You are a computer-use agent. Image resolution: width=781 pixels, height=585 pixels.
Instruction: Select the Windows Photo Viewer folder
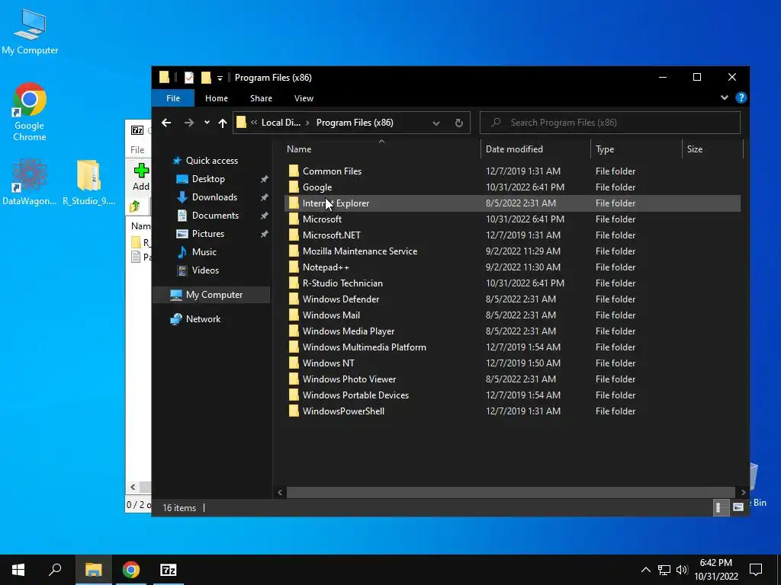click(x=349, y=379)
